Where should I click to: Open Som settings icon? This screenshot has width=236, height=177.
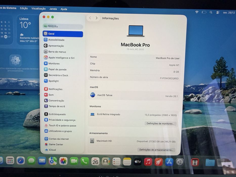[x=46, y=95]
